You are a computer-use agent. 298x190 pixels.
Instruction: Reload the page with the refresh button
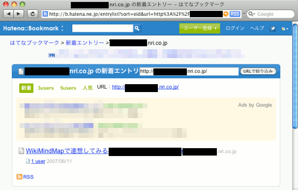(32, 14)
